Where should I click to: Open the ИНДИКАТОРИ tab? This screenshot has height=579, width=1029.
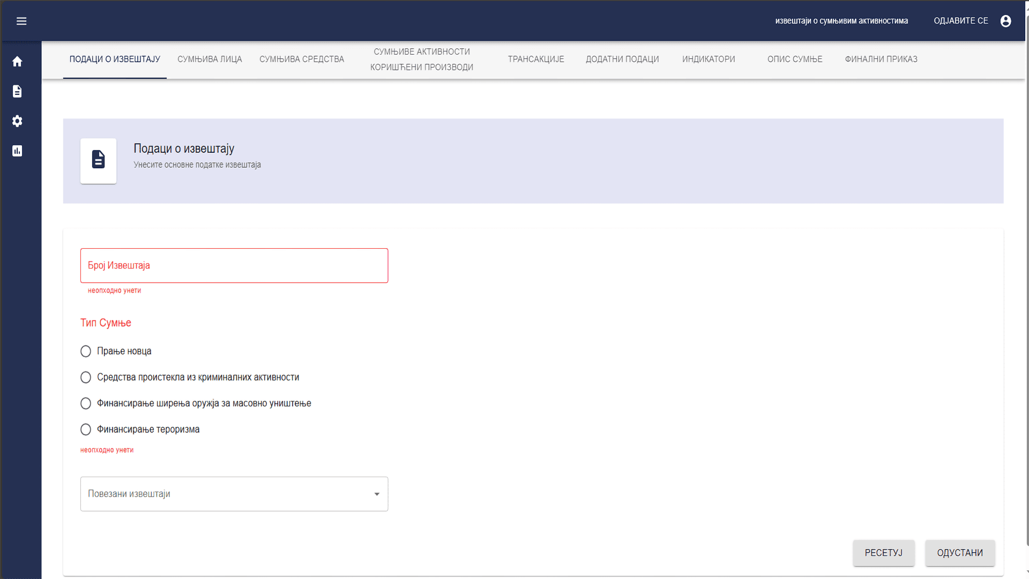(x=709, y=59)
